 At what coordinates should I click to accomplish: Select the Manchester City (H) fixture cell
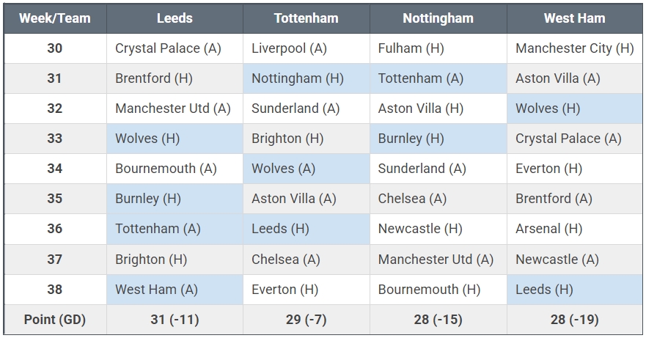click(x=574, y=48)
